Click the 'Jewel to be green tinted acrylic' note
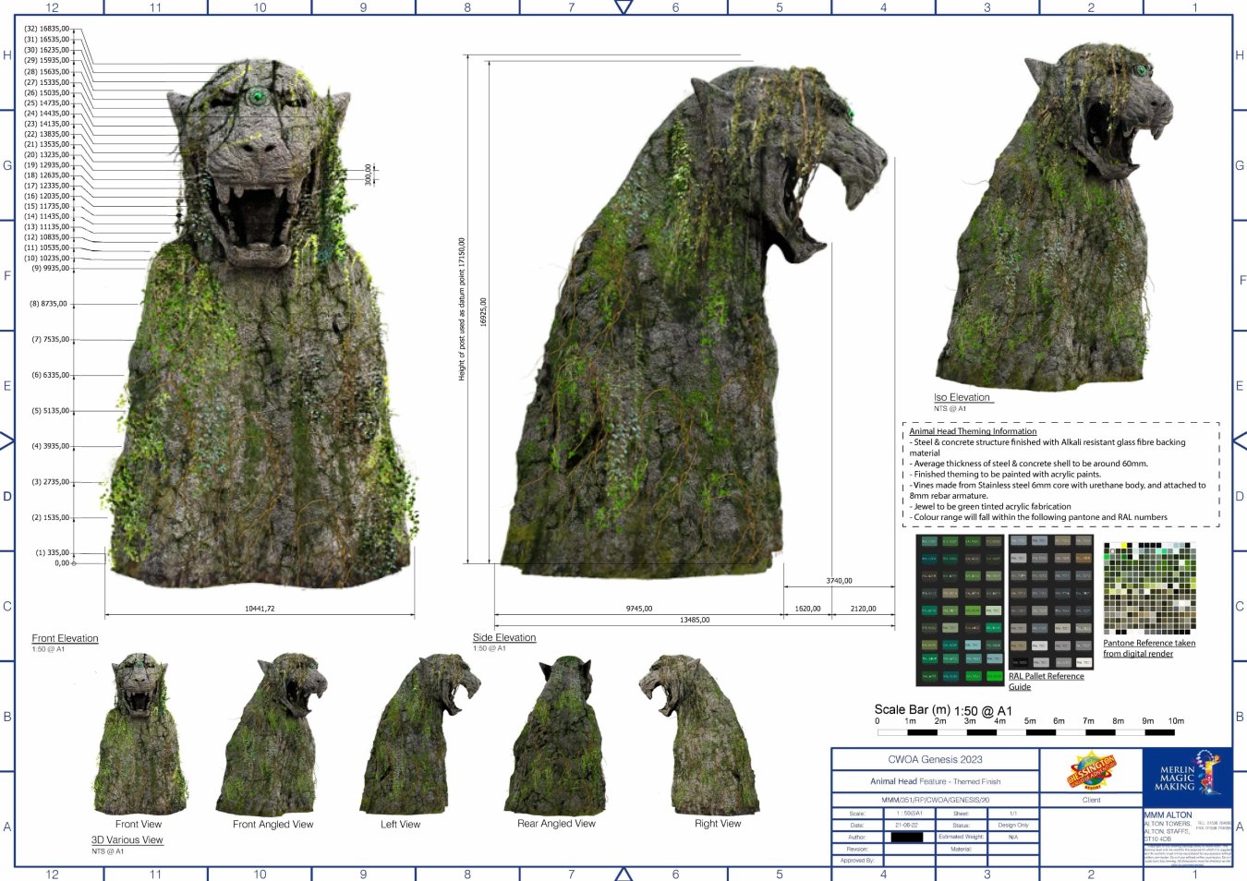The height and width of the screenshot is (881, 1247). [x=991, y=506]
